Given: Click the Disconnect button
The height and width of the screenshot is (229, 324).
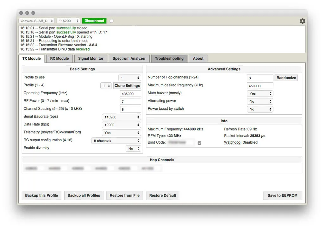Looking at the screenshot, I should tap(94, 21).
